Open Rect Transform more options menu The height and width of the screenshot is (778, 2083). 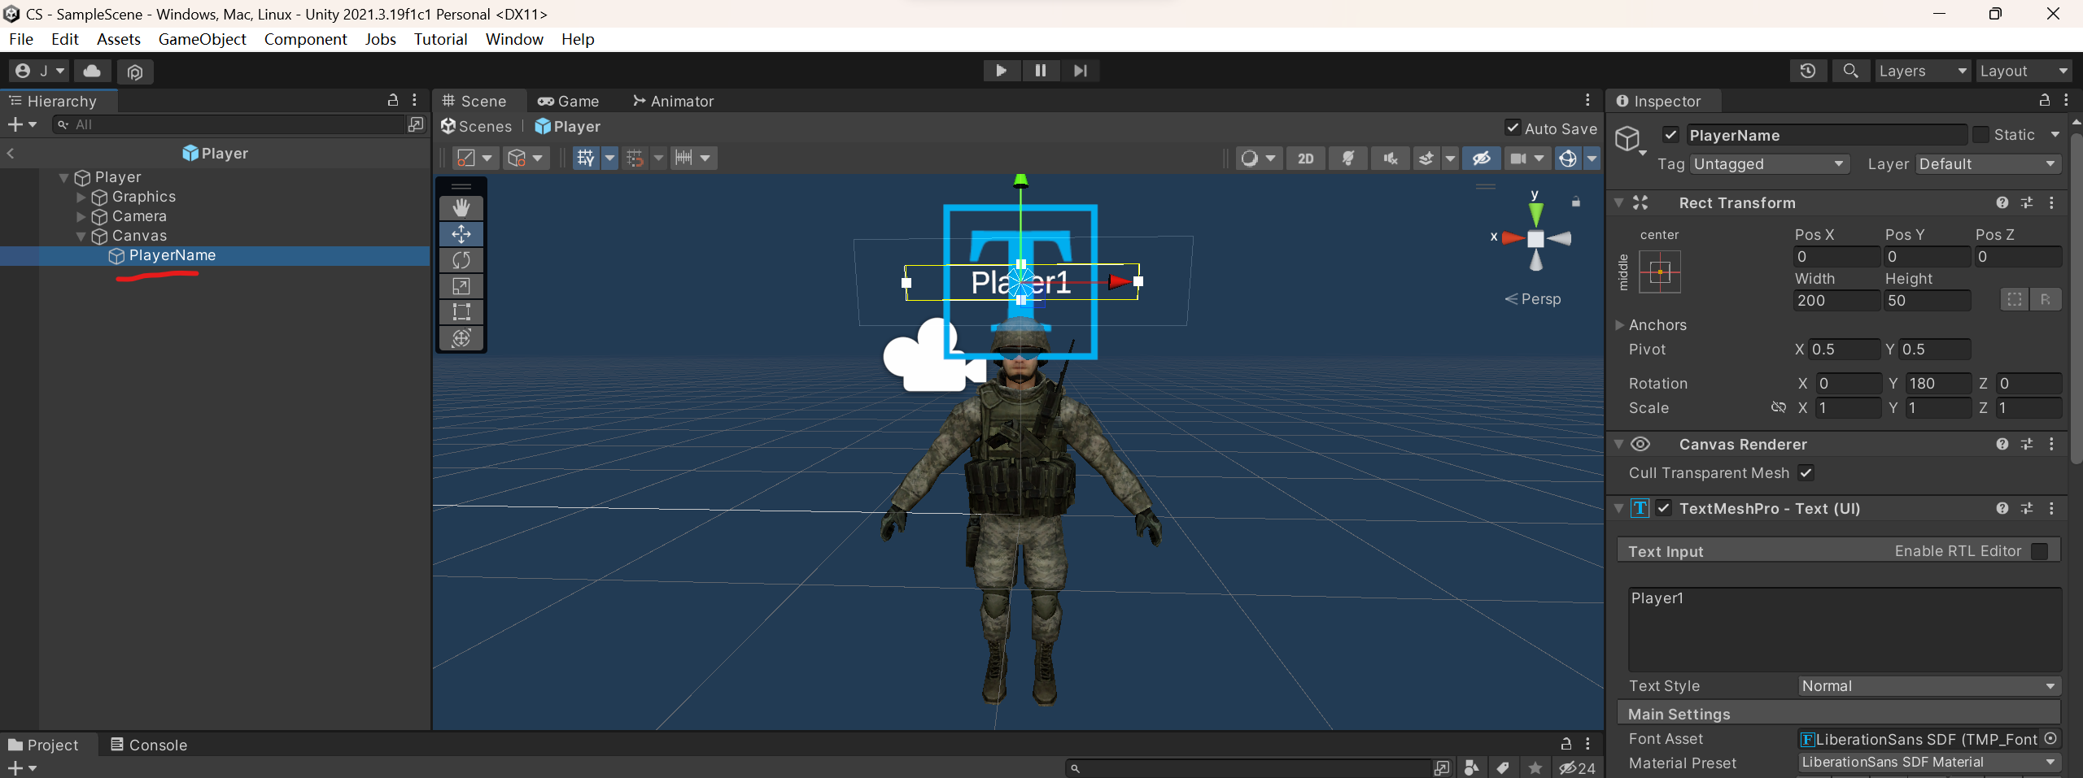pos(2051,202)
